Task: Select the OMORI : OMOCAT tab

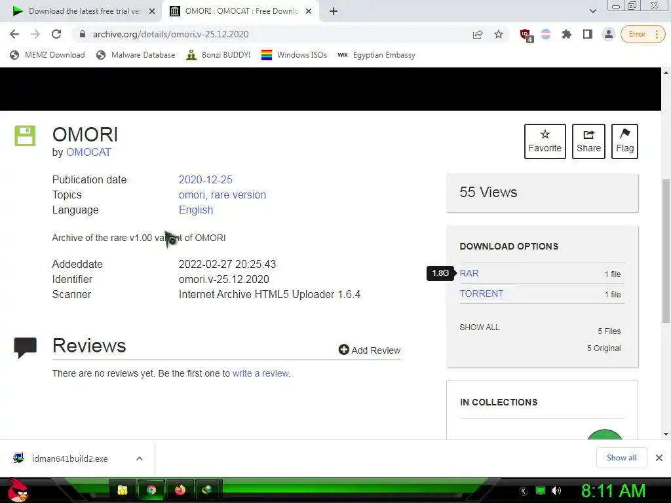Action: 240,11
